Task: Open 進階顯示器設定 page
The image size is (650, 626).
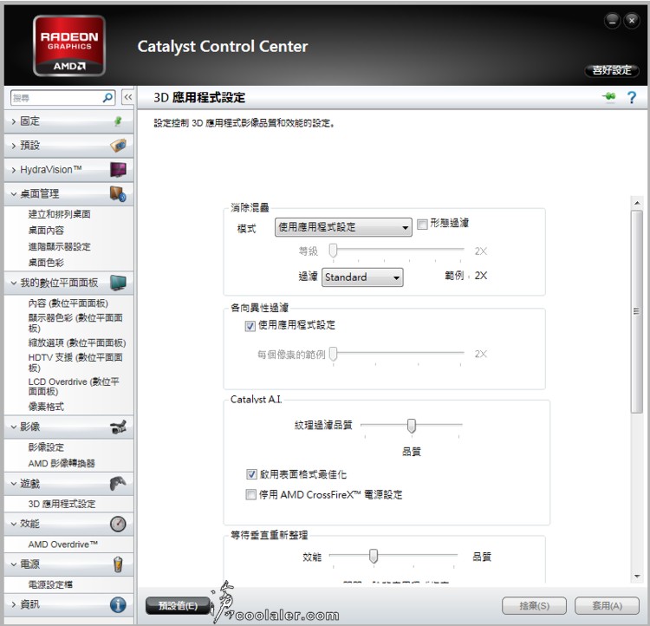Action: (x=59, y=246)
